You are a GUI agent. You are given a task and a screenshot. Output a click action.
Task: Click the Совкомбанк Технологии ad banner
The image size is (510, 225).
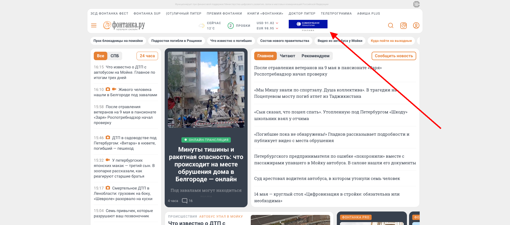308,24
